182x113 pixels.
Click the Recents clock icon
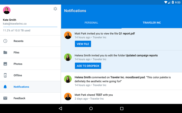pyautogui.click(x=5, y=41)
